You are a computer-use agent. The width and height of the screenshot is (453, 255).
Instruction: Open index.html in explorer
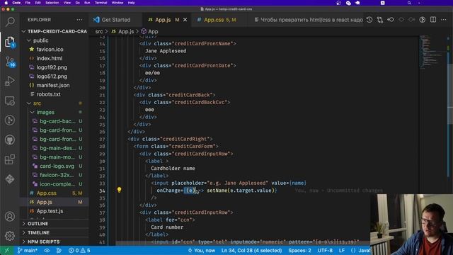coord(55,58)
